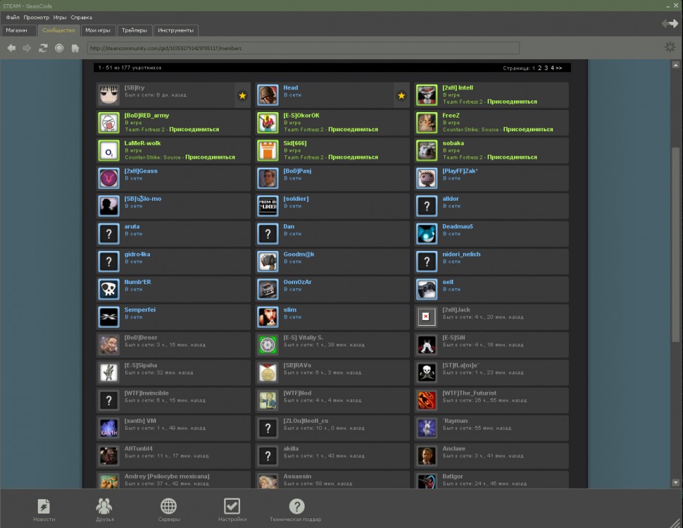Viewport: 683px width, 528px height.
Task: Open avatar thumbnail of slim
Action: 268,318
